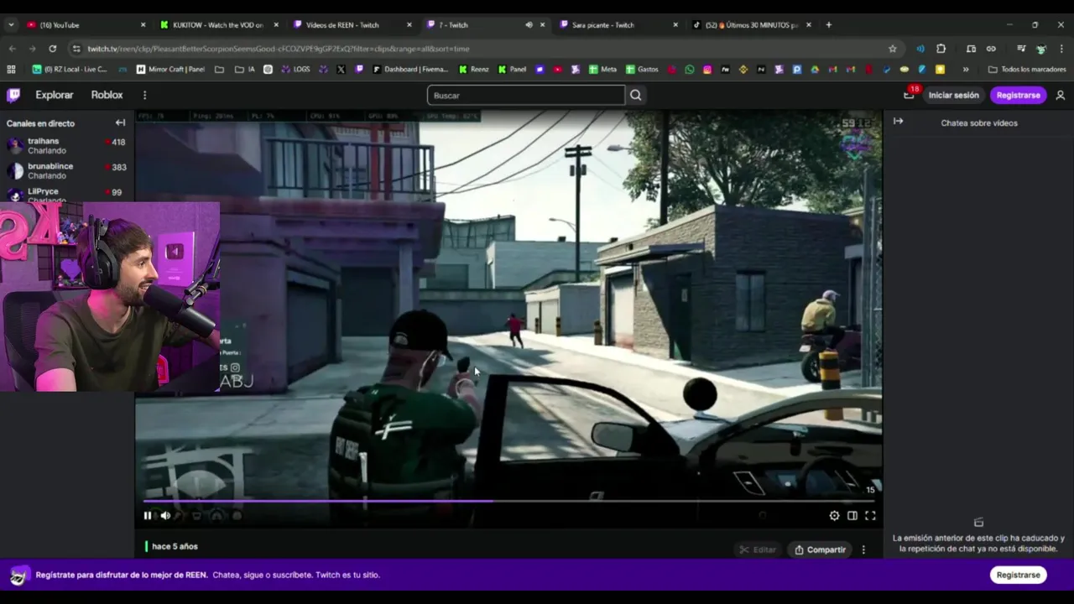The image size is (1074, 604).
Task: Click Registrarse in the purple bottom banner
Action: [1018, 575]
